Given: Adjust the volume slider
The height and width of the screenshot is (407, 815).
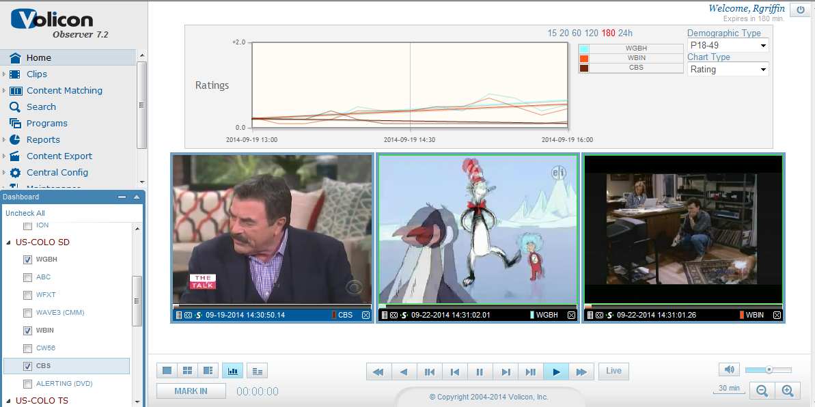Looking at the screenshot, I should (769, 369).
